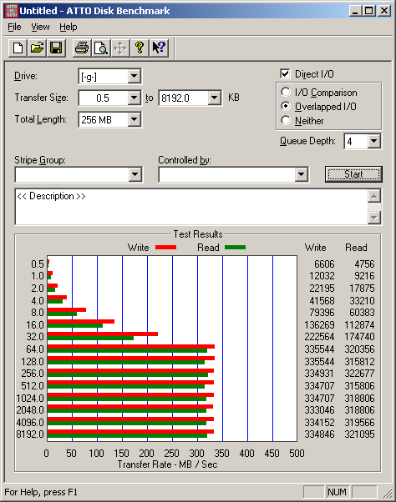Open the Help menu
Viewport: 396px width, 502px height.
(x=69, y=27)
